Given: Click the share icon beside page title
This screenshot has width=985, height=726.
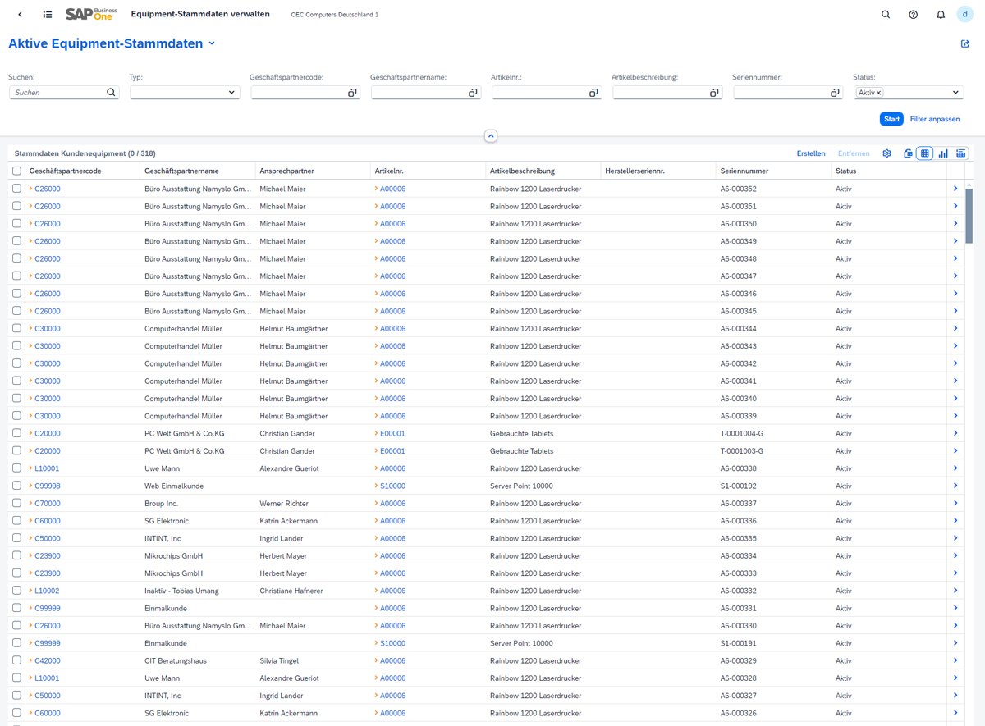Looking at the screenshot, I should 965,44.
